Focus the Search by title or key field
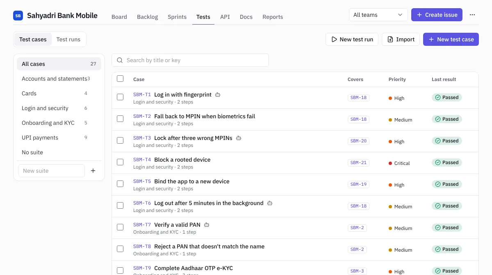 (x=190, y=60)
